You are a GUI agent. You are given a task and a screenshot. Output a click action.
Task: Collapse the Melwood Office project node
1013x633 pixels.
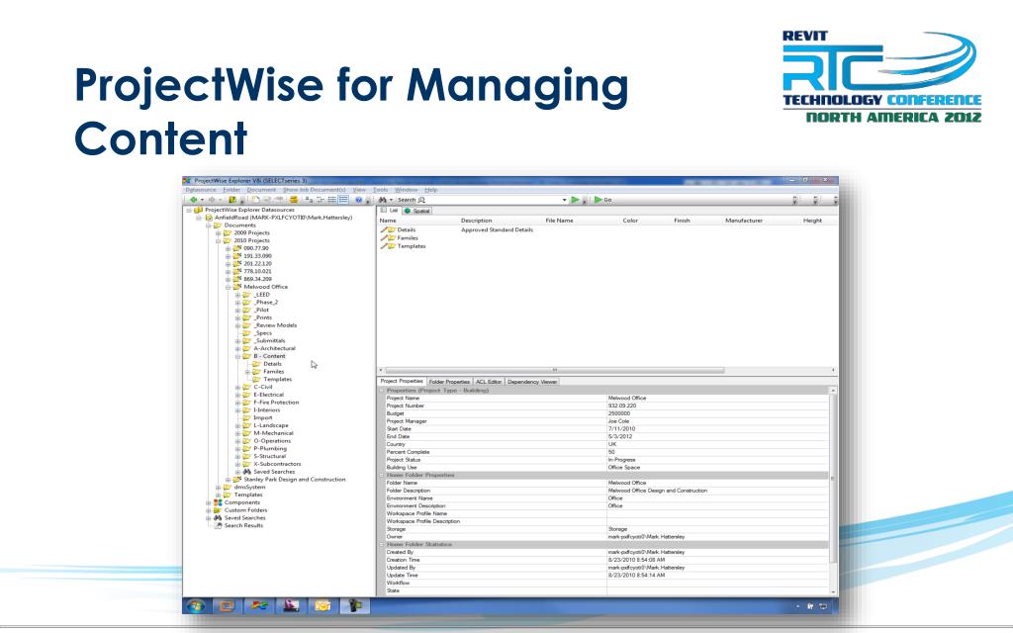(x=229, y=287)
